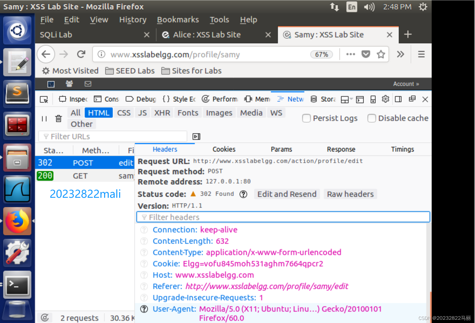Open Timings tab in request details

coord(402,149)
